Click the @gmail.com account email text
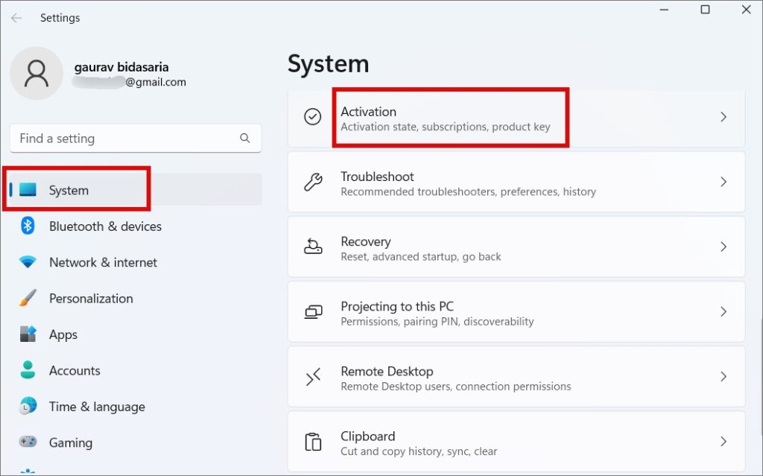Screen dimensions: 763x476 (156, 82)
